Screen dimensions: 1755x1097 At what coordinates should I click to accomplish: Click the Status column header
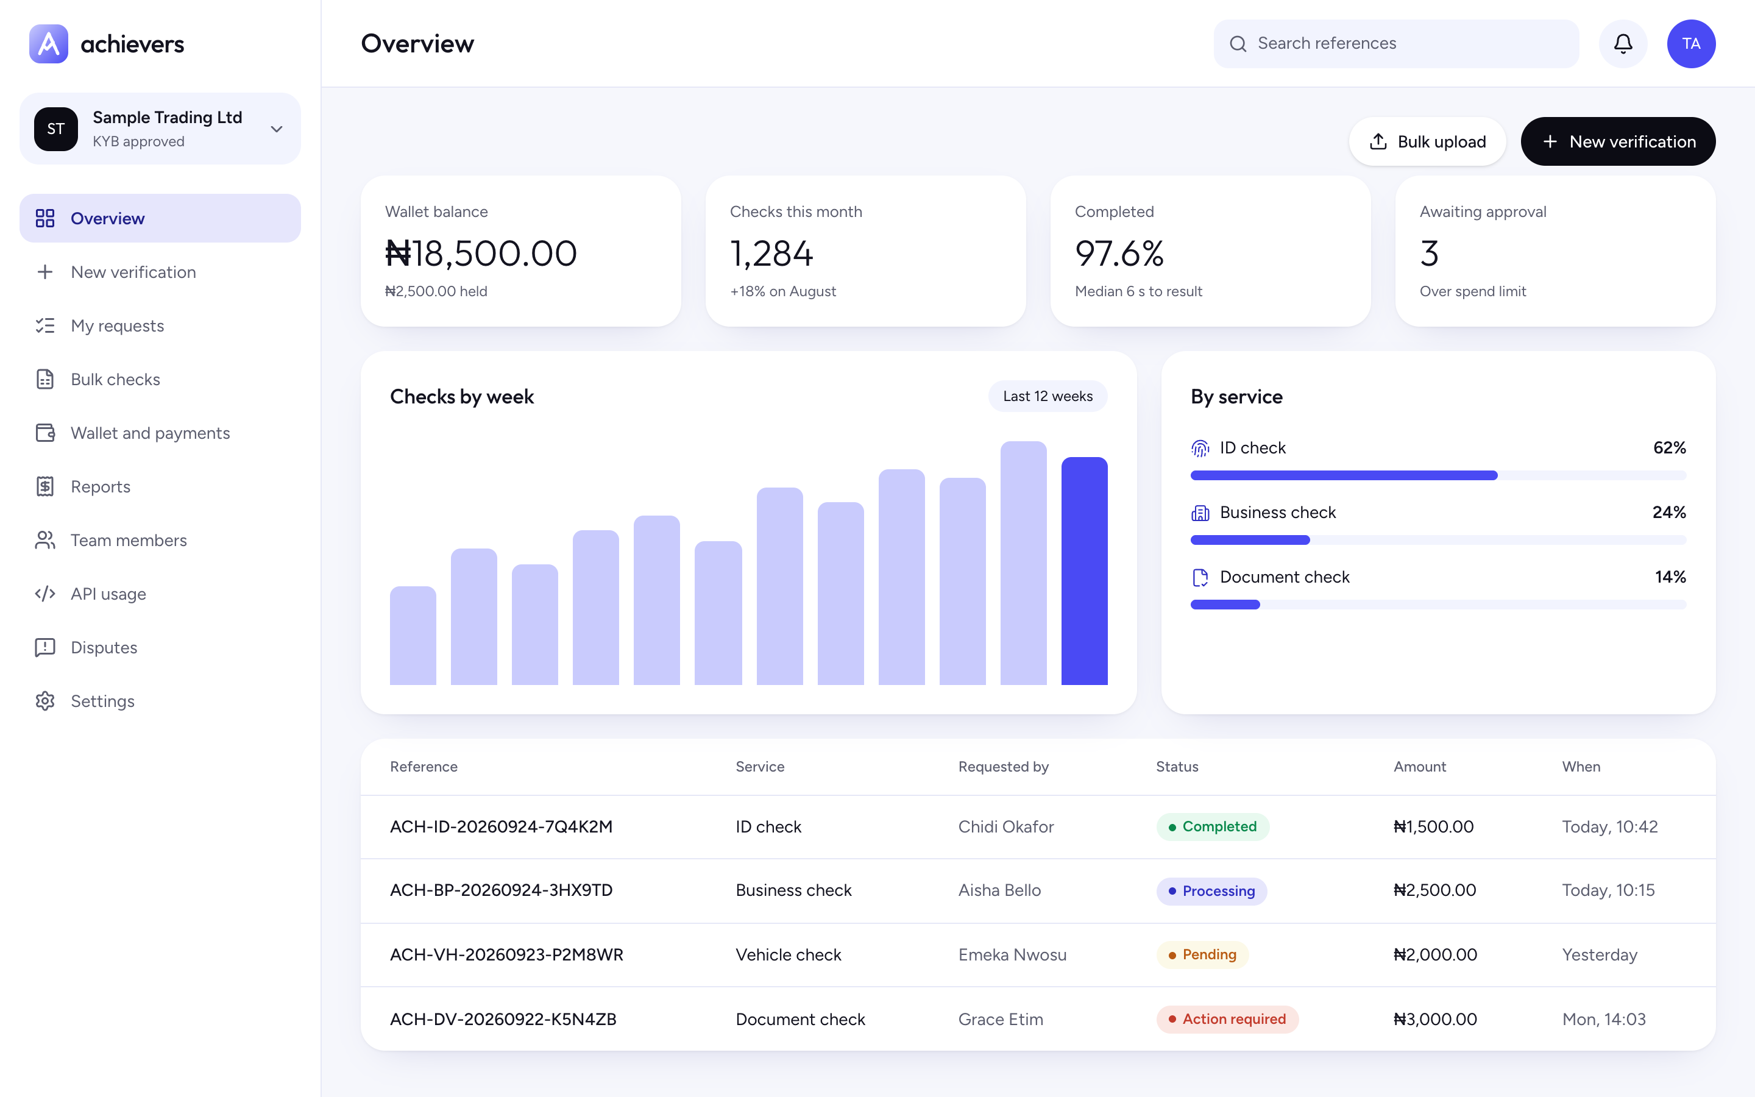1177,767
